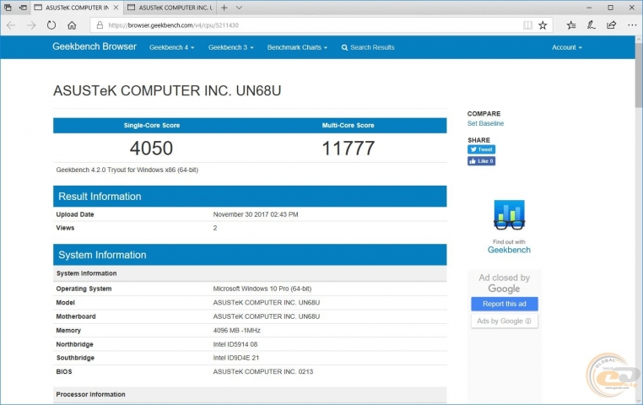Click the browser forward arrow
The height and width of the screenshot is (405, 643).
[x=31, y=25]
